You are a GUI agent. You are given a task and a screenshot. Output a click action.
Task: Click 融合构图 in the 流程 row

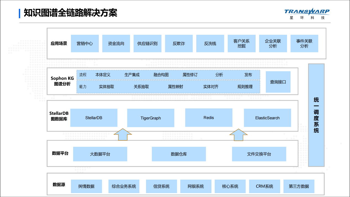161,75
